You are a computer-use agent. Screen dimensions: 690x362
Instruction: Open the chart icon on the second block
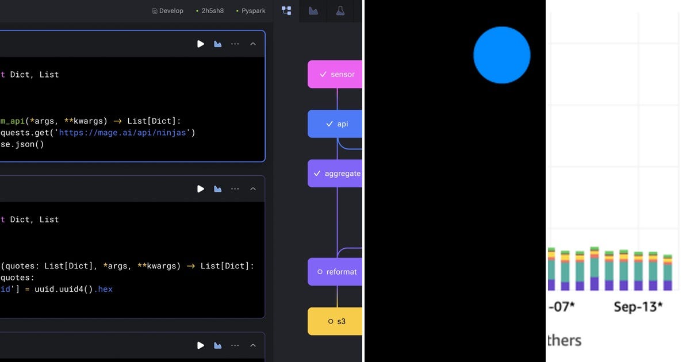click(217, 188)
